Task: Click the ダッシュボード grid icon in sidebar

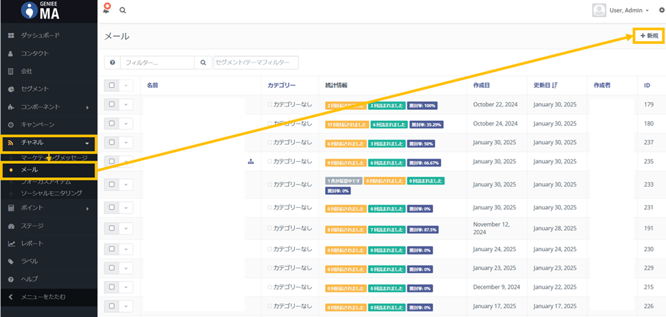Action: [11, 35]
